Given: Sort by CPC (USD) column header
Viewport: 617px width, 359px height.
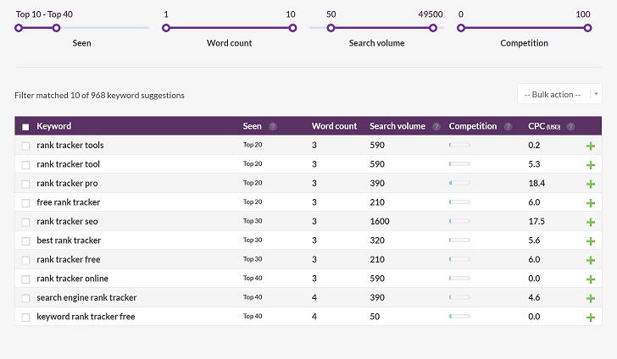Looking at the screenshot, I should [x=544, y=126].
